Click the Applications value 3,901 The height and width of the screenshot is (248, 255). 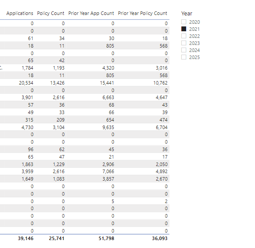coord(27,97)
